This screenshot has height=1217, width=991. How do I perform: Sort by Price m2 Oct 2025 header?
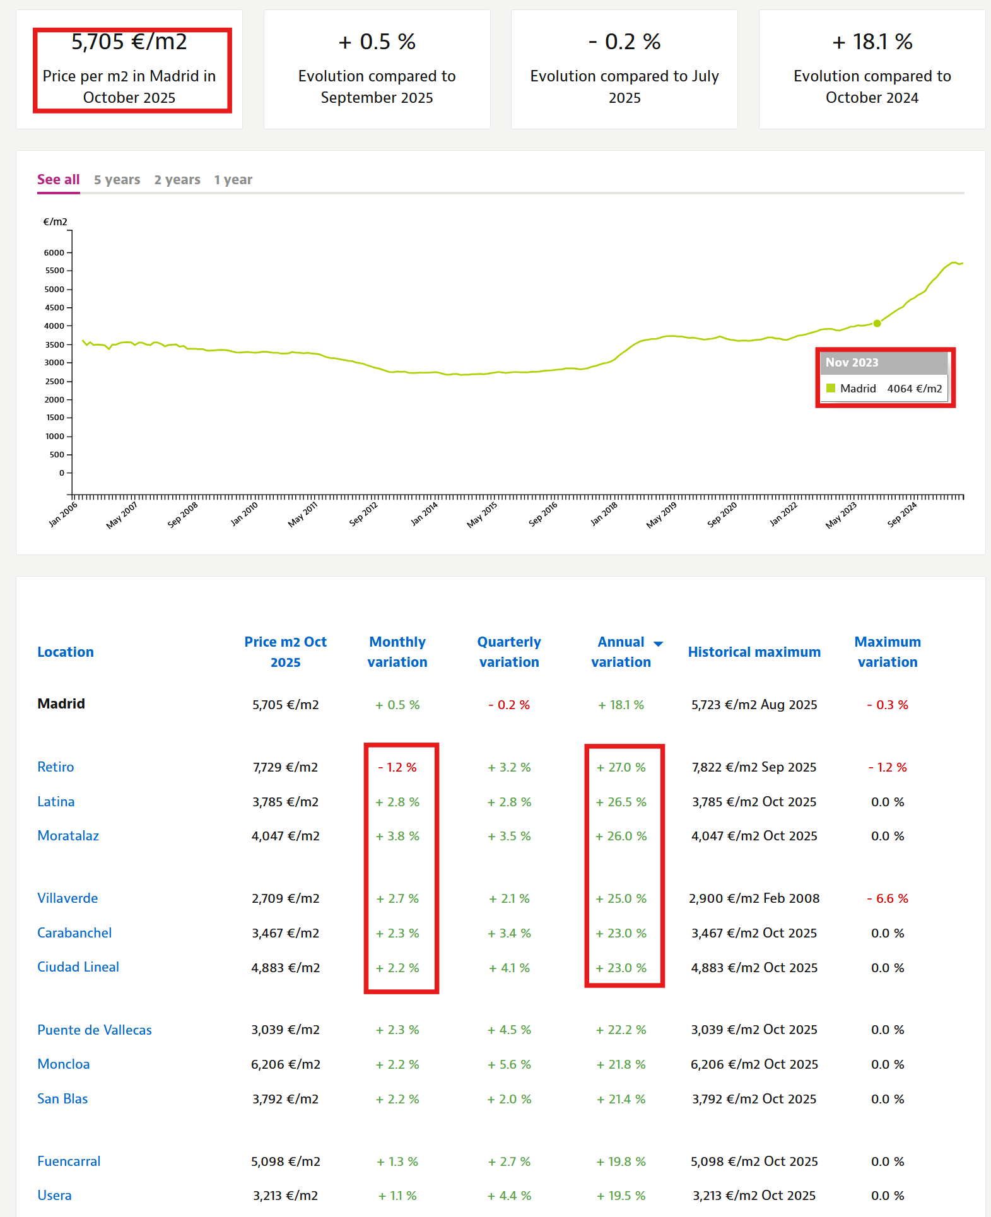coord(285,652)
